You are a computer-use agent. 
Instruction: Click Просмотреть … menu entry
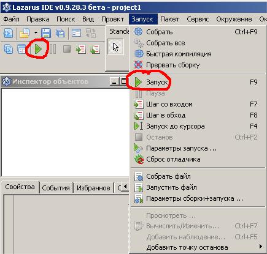click(x=198, y=215)
